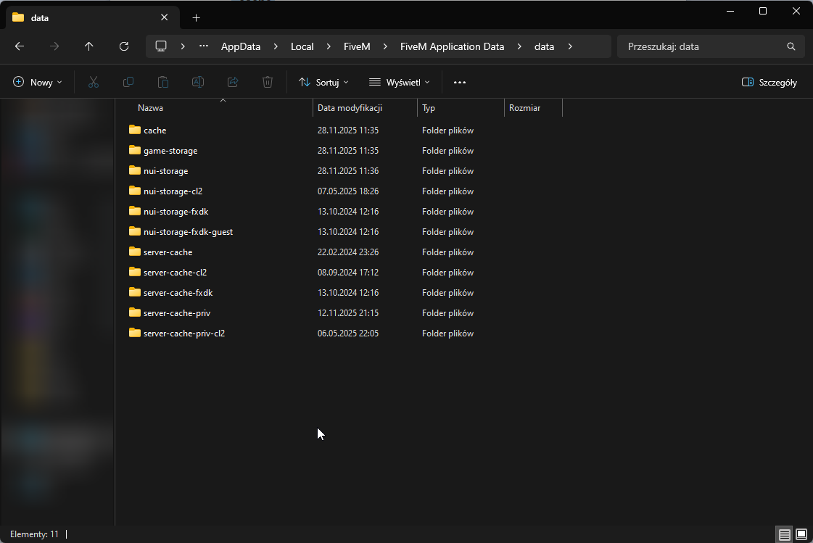The height and width of the screenshot is (543, 813).
Task: Toggle the Szczegóły details pane
Action: click(x=769, y=82)
